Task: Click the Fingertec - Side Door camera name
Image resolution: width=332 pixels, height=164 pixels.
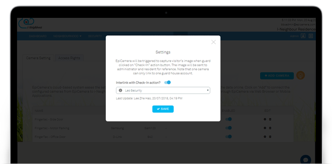Action: point(49,120)
